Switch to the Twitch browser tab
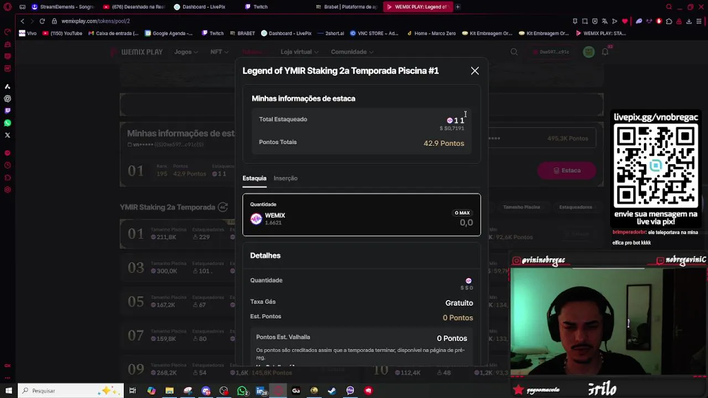This screenshot has width=708, height=398. (x=260, y=7)
